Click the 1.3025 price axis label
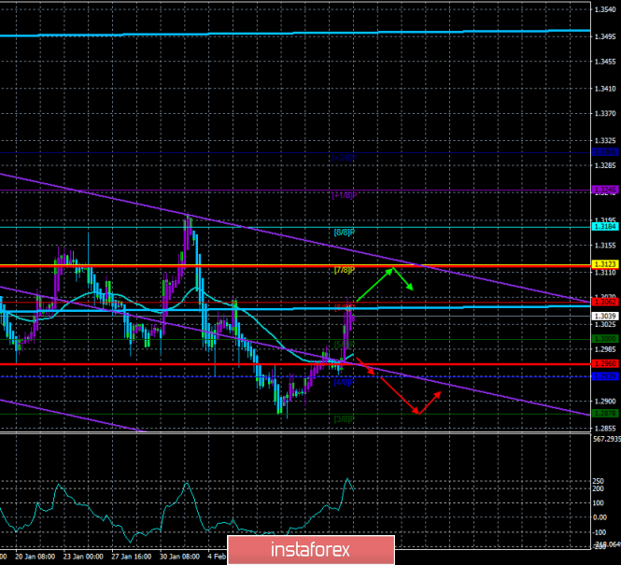 [x=605, y=325]
